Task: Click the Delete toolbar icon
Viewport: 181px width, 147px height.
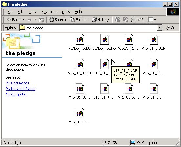Action: pos(133,20)
